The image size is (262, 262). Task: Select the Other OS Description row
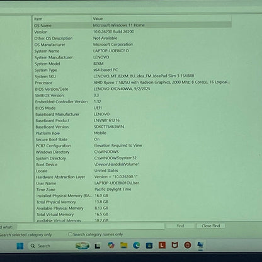coord(132,38)
